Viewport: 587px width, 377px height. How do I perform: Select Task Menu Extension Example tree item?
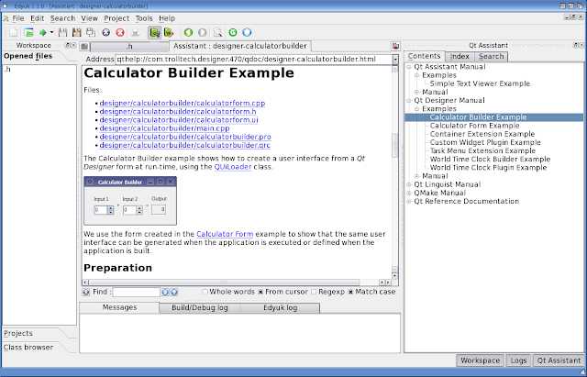[482, 150]
